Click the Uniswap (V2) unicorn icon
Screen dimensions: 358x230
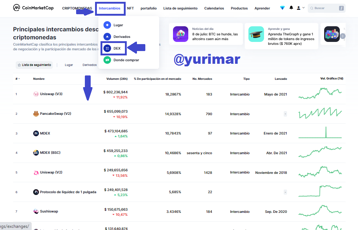click(x=36, y=172)
